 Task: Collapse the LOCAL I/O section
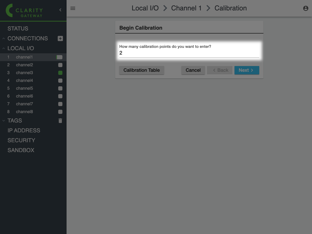coord(4,48)
